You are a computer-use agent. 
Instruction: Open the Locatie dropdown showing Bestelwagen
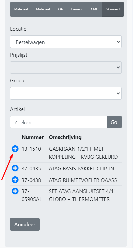point(66,42)
